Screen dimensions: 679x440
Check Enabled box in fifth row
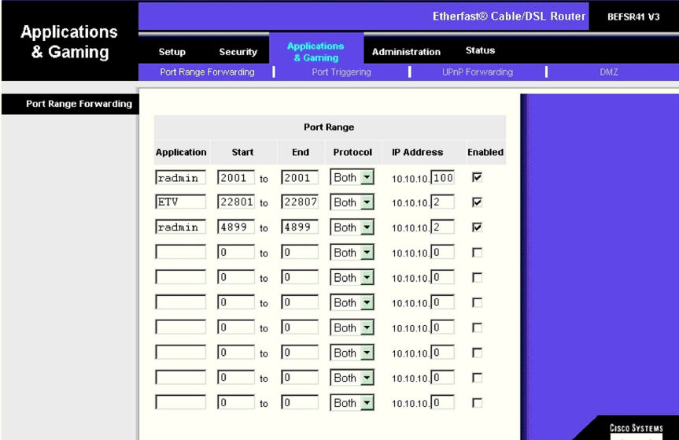tap(477, 278)
